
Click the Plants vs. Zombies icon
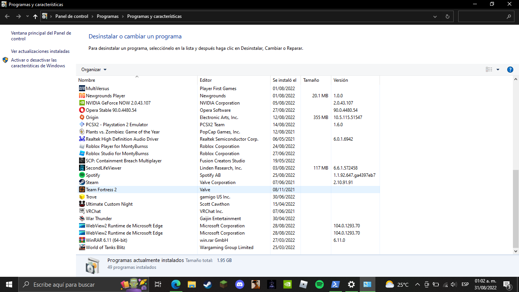click(x=82, y=132)
